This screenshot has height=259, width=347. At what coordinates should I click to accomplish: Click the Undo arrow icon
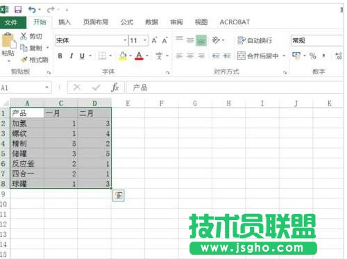pyautogui.click(x=32, y=10)
